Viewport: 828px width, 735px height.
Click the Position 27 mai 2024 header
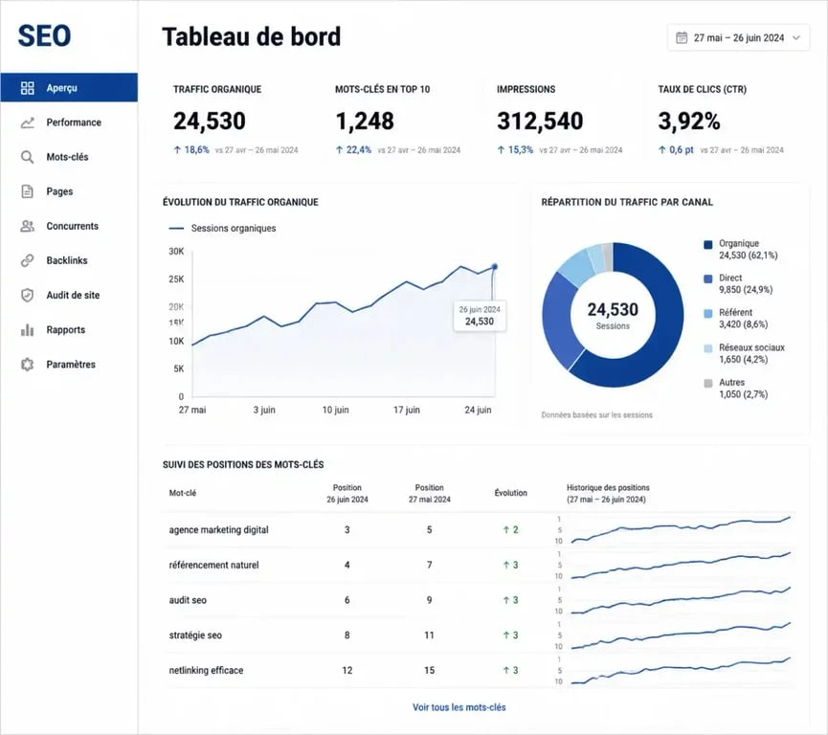point(429,494)
